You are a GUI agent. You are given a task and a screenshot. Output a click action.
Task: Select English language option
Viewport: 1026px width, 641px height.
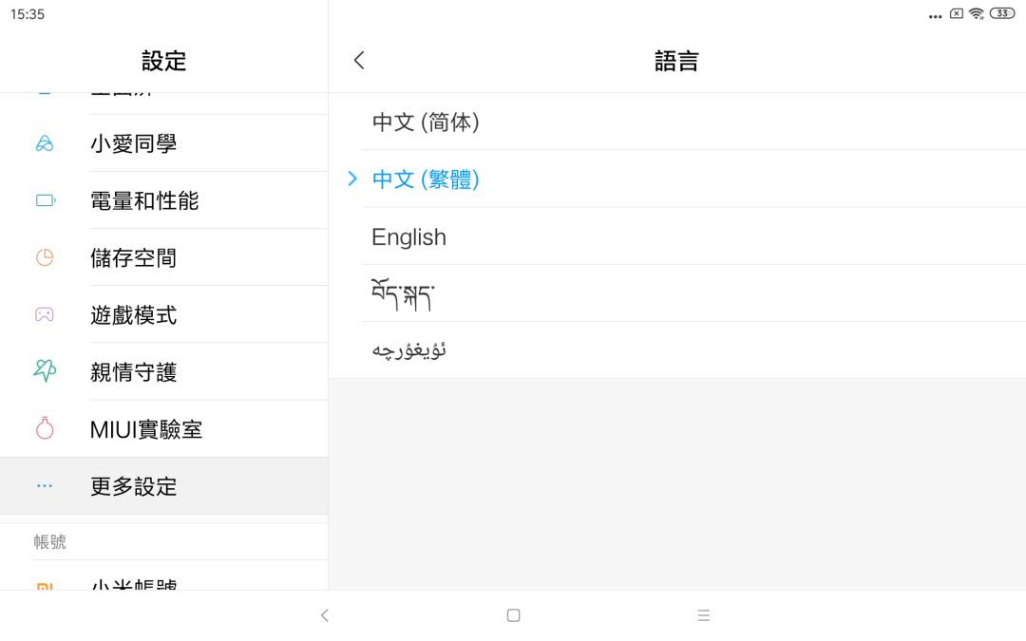[409, 236]
